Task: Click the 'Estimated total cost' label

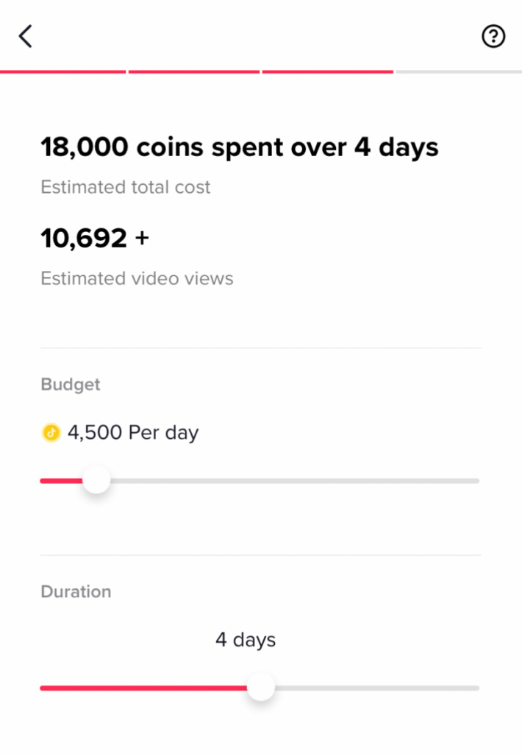Action: click(126, 187)
